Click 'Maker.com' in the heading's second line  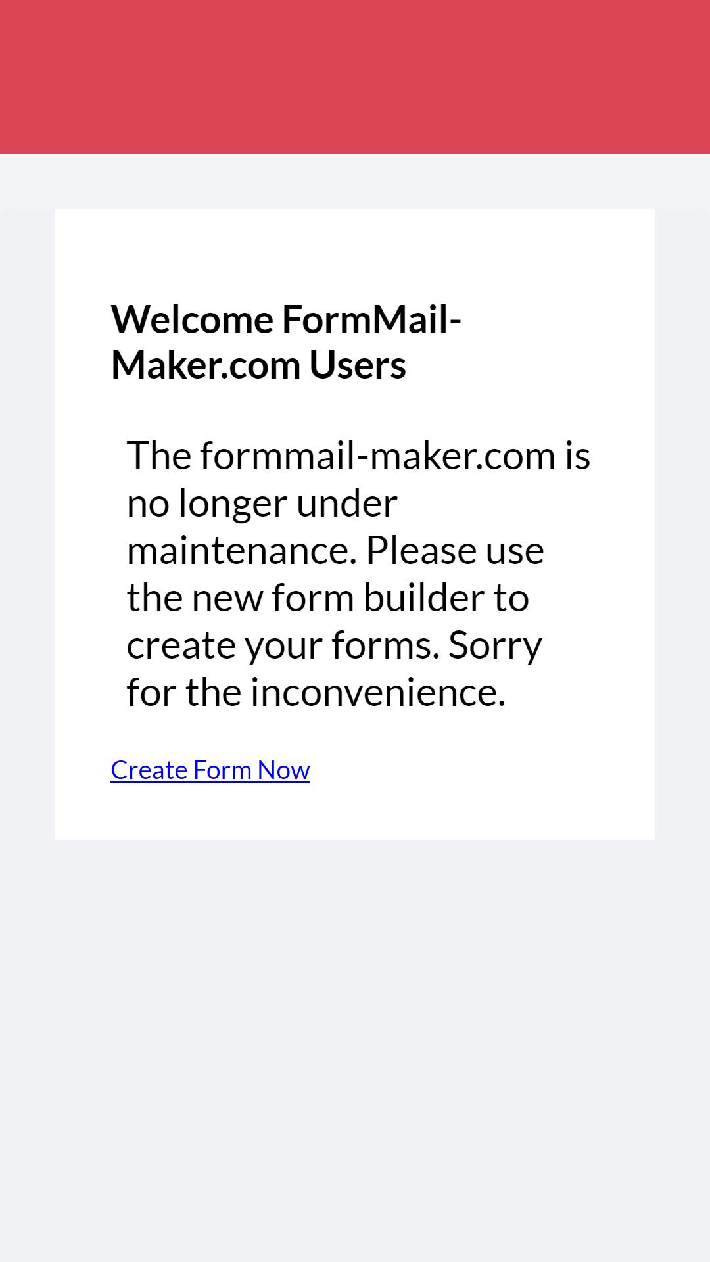206,365
